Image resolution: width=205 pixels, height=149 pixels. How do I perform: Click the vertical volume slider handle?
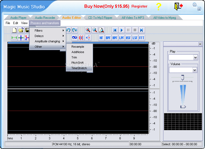(183, 107)
